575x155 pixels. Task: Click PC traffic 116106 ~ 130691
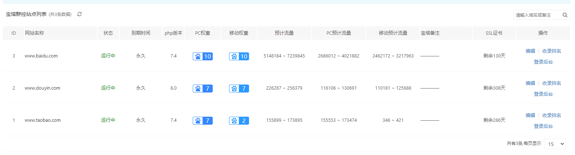point(339,88)
